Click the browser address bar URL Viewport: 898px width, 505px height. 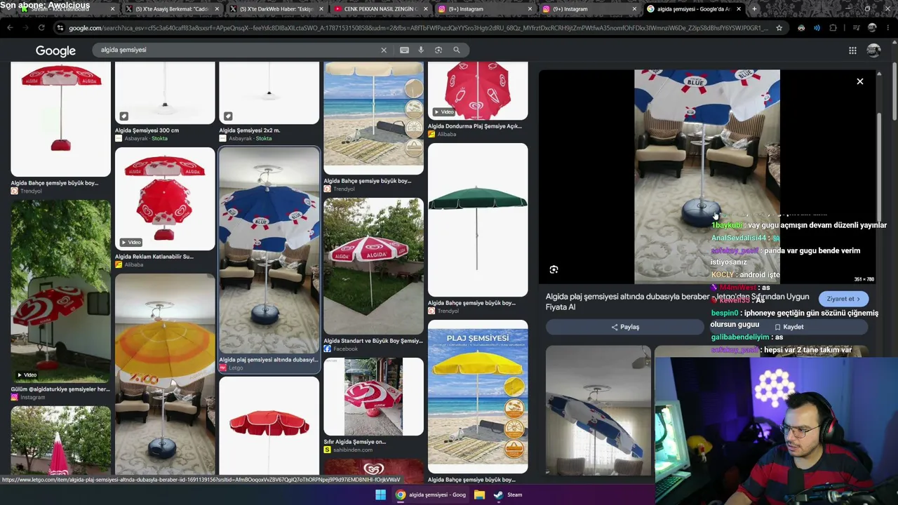pos(417,27)
